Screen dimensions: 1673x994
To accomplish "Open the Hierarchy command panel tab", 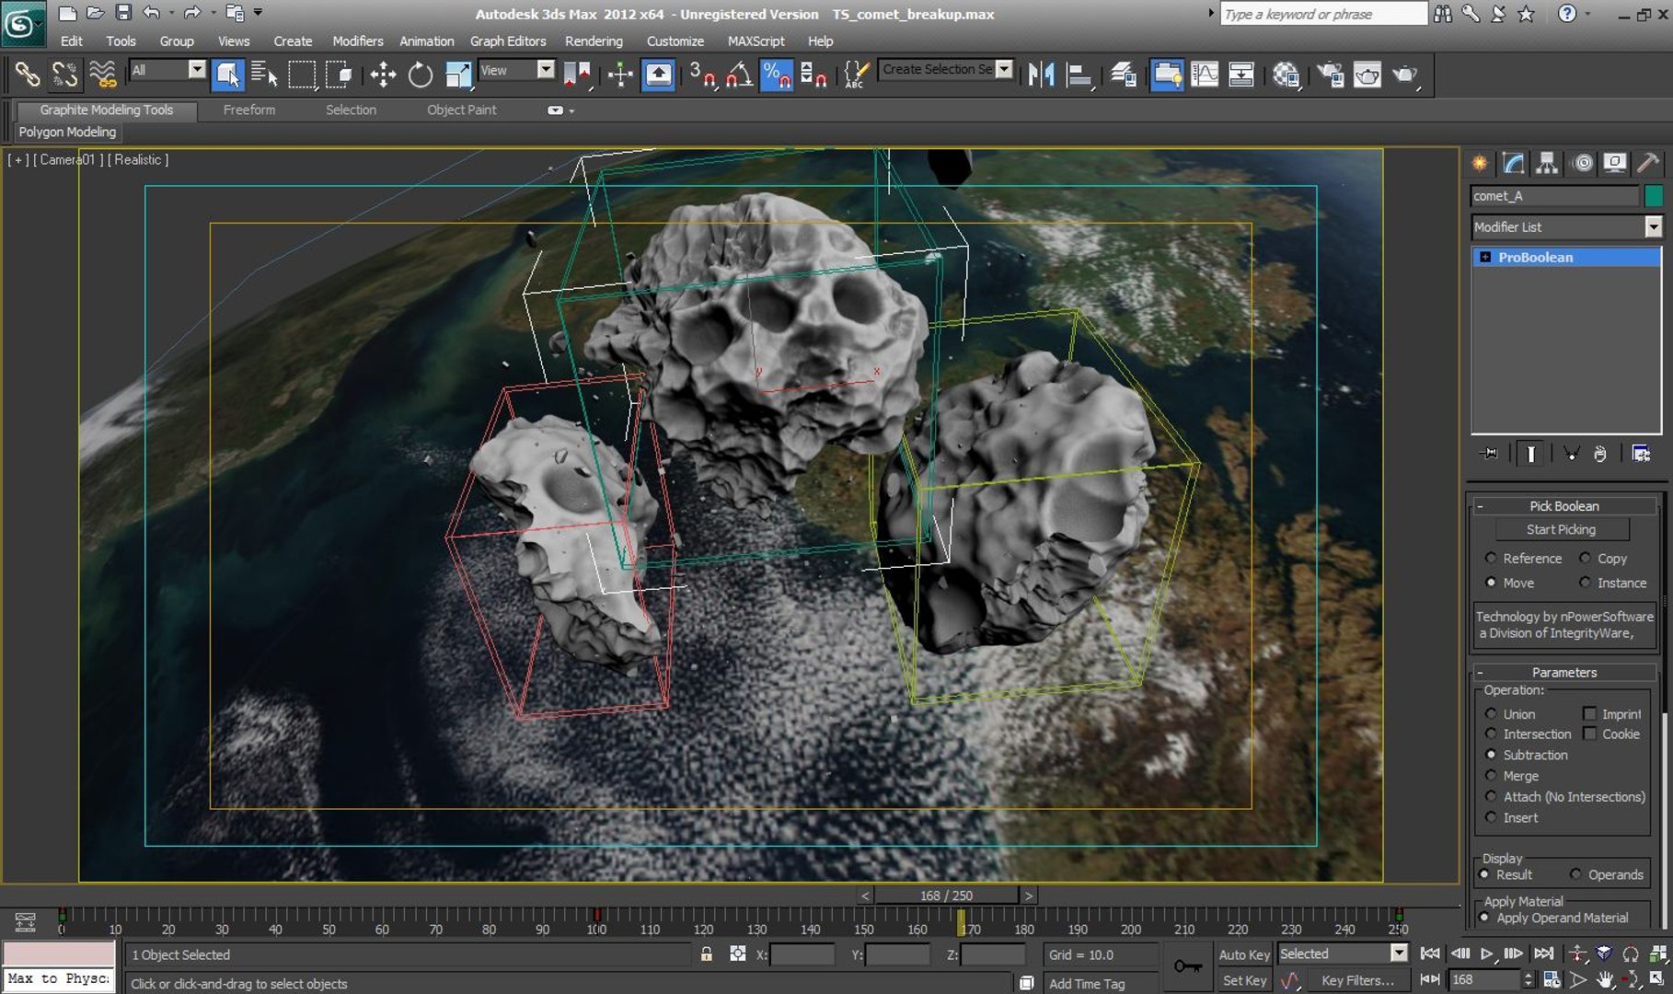I will 1548,163.
